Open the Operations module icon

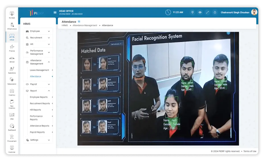[12, 70]
